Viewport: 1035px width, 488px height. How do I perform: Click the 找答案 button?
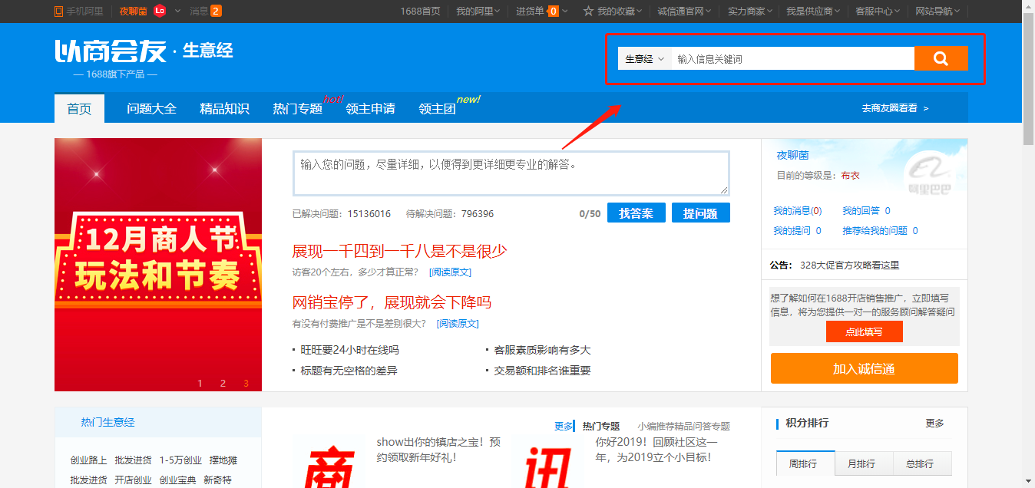tap(636, 213)
